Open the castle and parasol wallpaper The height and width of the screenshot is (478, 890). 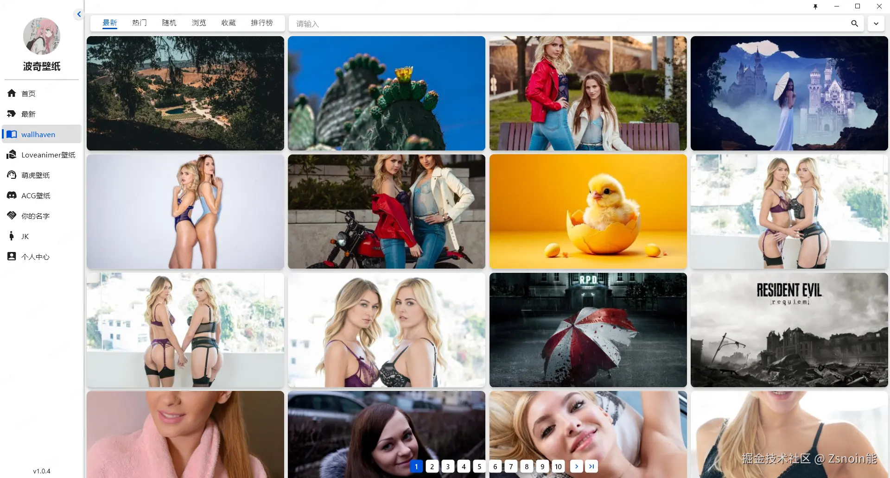(x=789, y=93)
